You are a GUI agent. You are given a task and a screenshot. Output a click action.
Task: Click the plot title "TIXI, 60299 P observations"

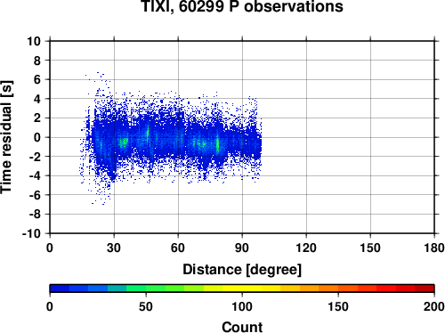(x=242, y=6)
